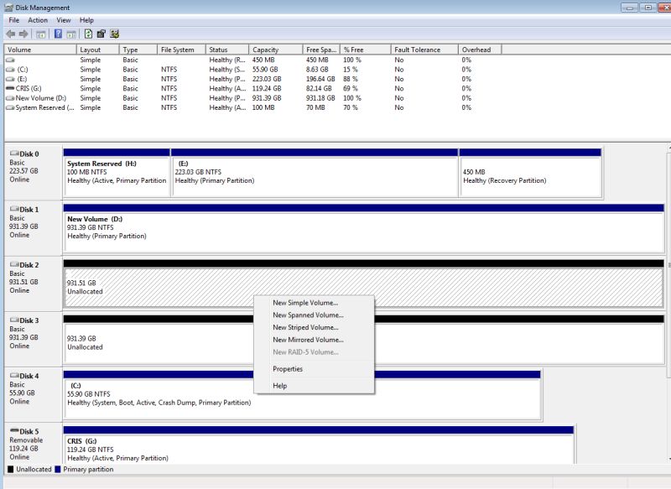This screenshot has width=671, height=489.
Task: Click the Back navigation arrow
Action: [10, 34]
